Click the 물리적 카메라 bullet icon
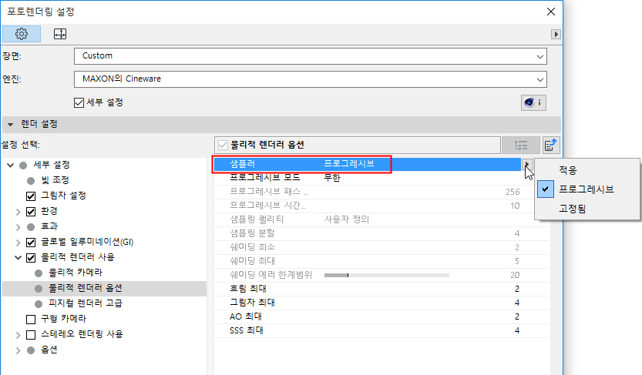 coord(39,273)
